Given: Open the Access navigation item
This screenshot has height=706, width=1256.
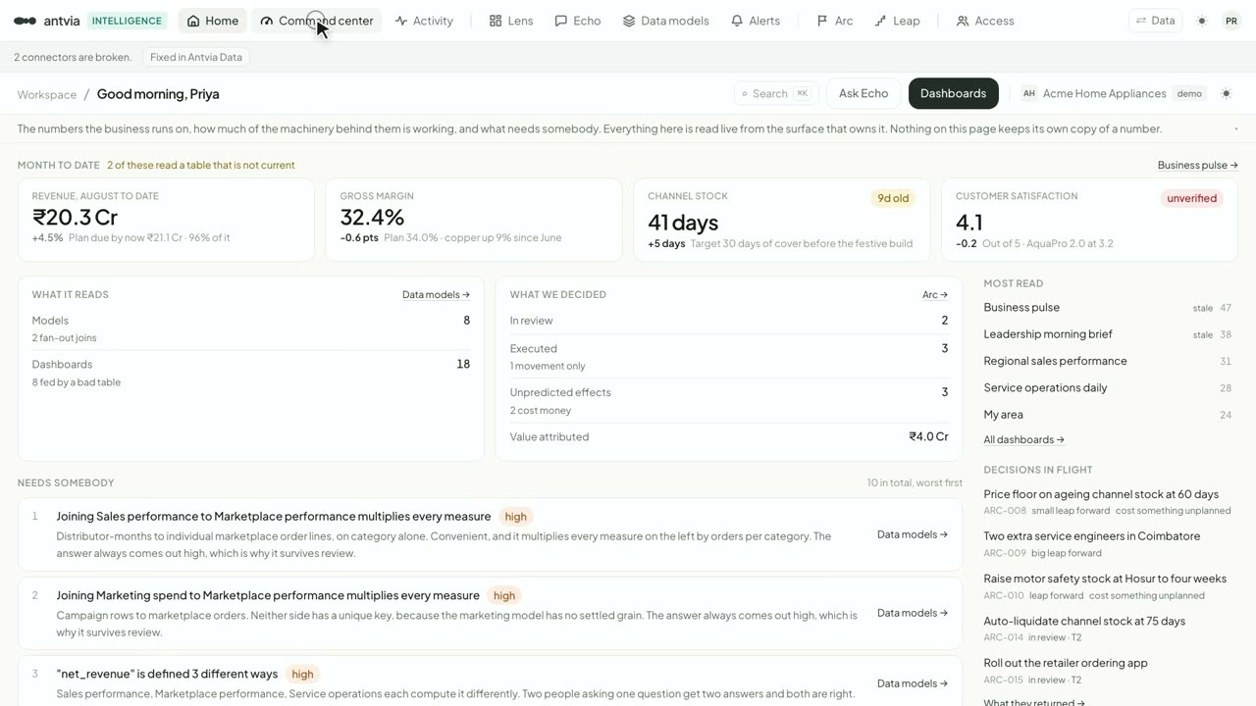Looking at the screenshot, I should pyautogui.click(x=985, y=21).
